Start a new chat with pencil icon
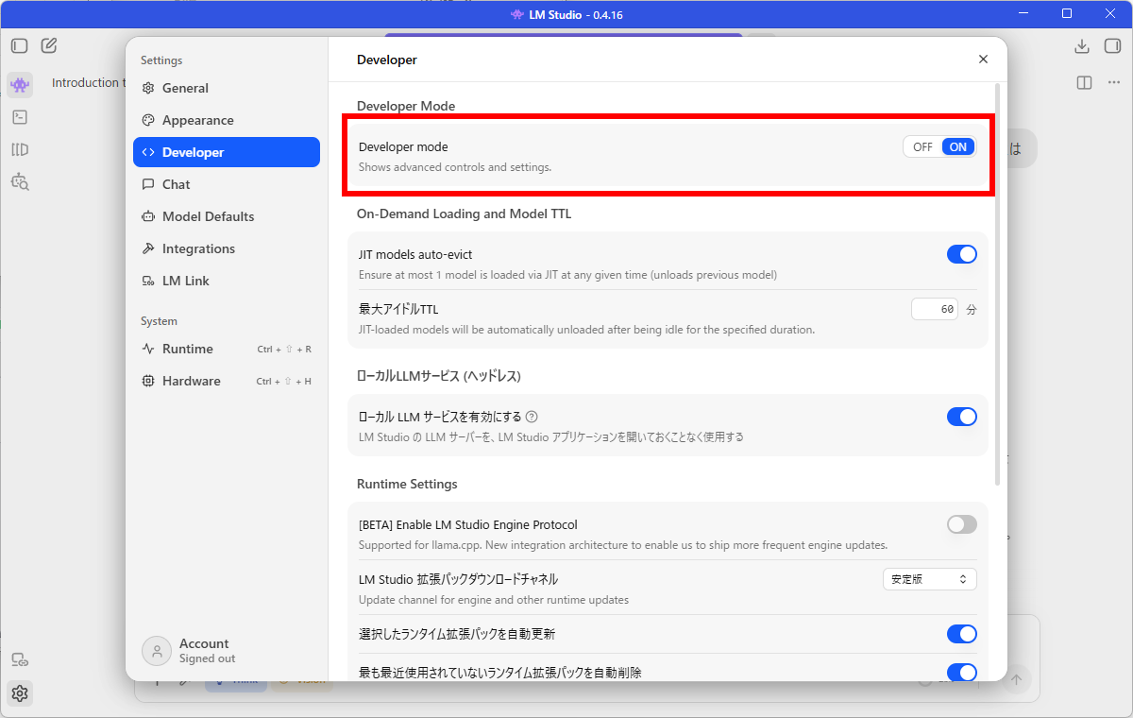1133x718 pixels. tap(49, 45)
